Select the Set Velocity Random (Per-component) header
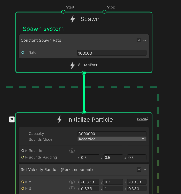Viewport: 181px width, 194px height. [84, 170]
